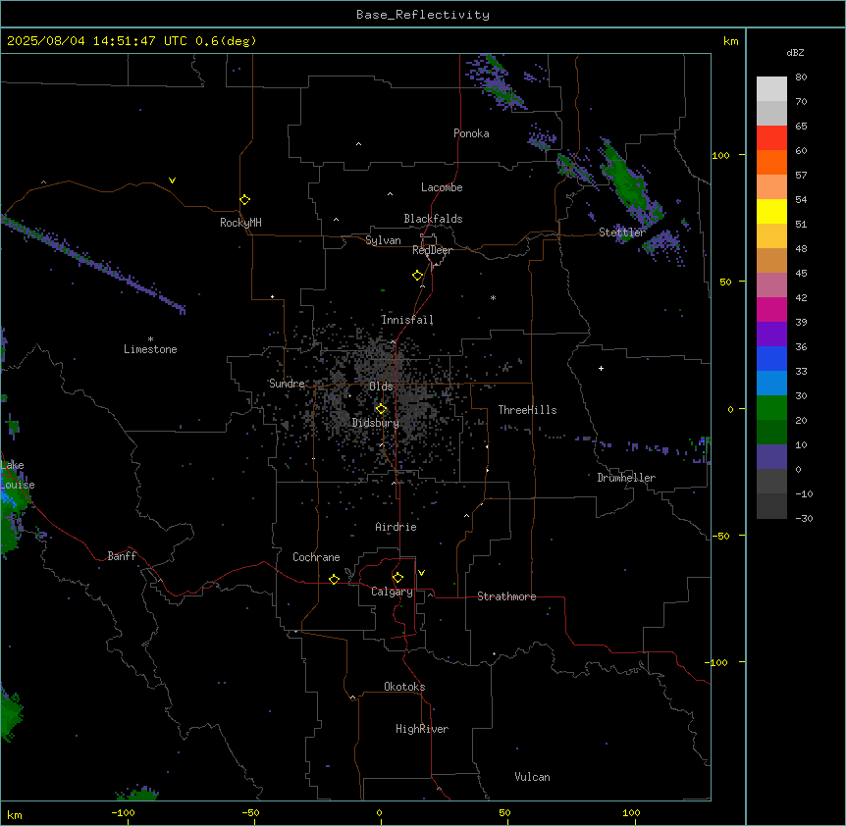This screenshot has height=826, width=846.
Task: Select the 54 dBZ yellow legend swatch
Action: point(771,211)
